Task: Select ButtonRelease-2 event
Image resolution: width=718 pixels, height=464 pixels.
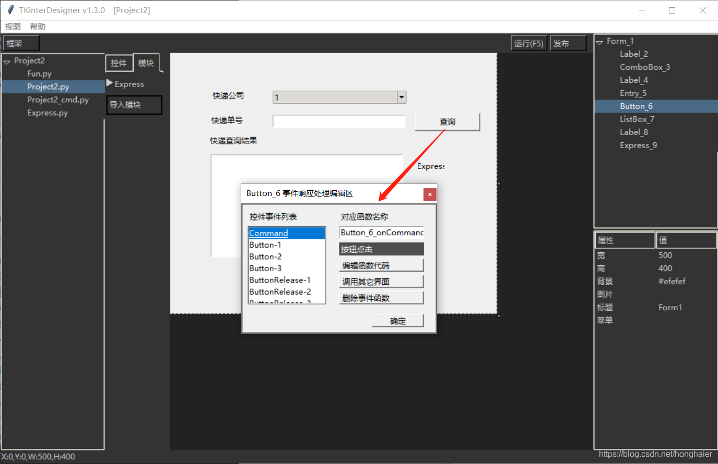Action: [287, 292]
